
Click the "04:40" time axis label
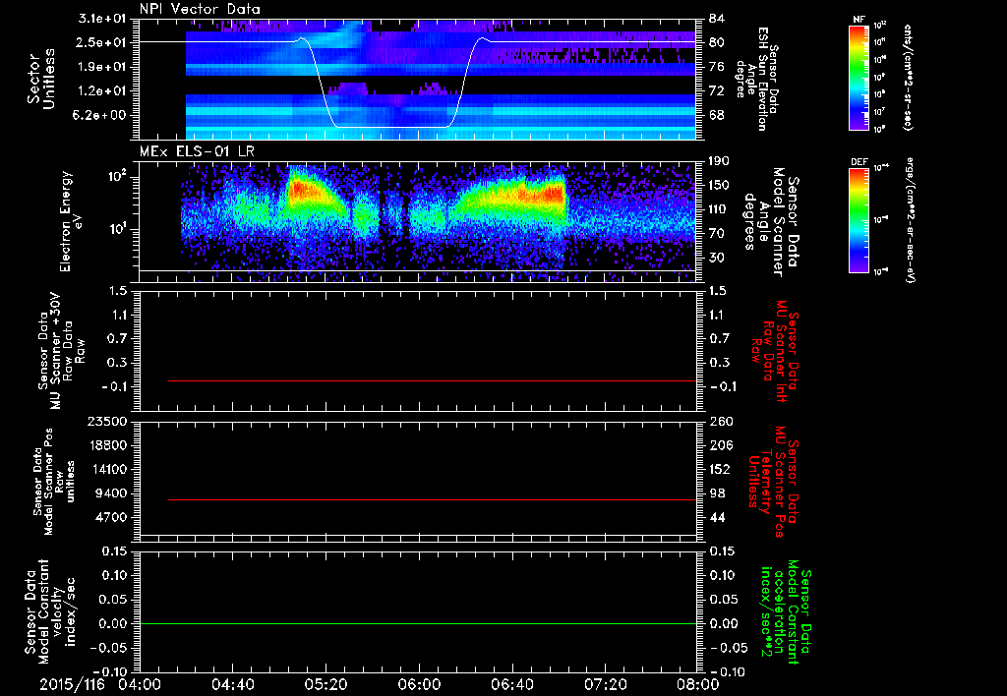(233, 684)
